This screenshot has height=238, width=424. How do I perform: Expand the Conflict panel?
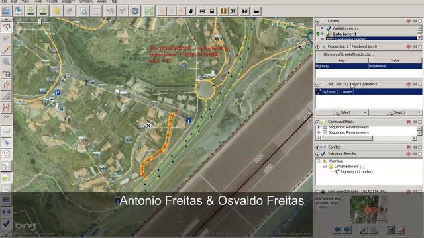pyautogui.click(x=317, y=147)
